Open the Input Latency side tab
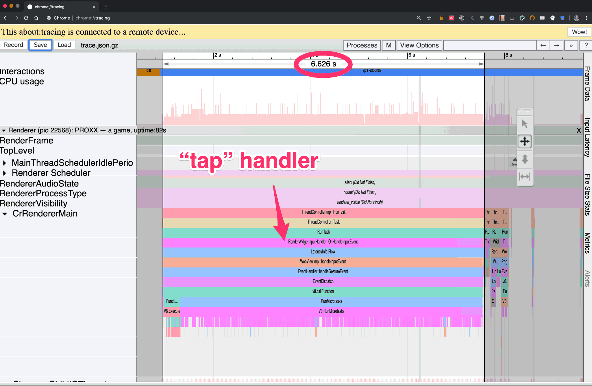This screenshot has height=386, width=592. click(587, 137)
